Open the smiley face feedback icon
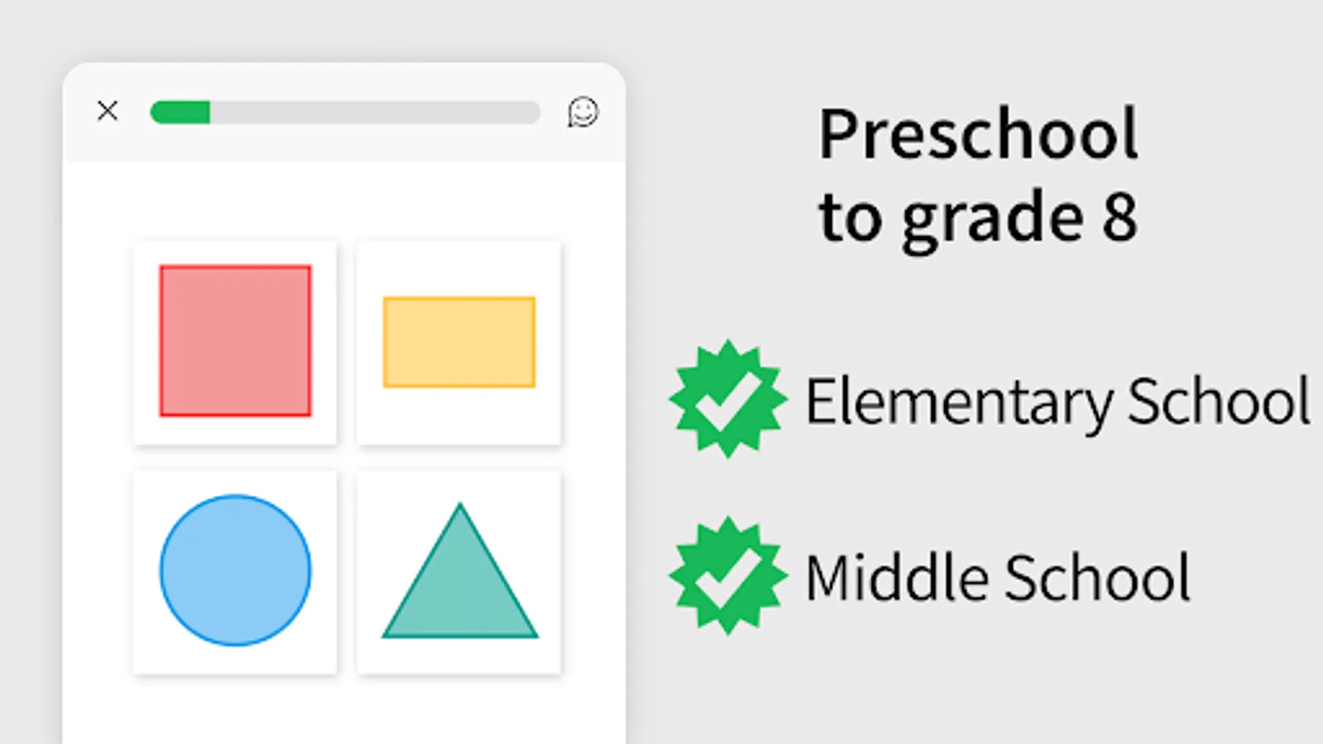The image size is (1323, 744). coord(583,112)
